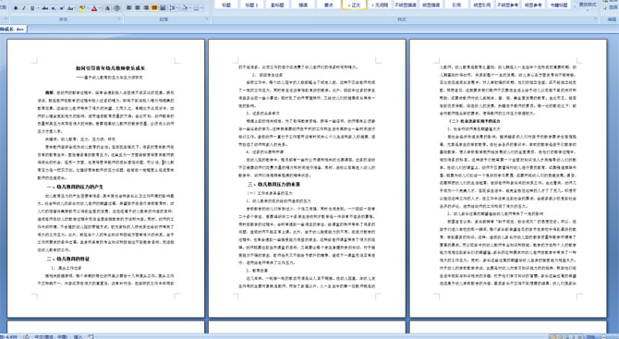Apply superscript formatting
This screenshot has height=339, width=619.
coord(62,8)
